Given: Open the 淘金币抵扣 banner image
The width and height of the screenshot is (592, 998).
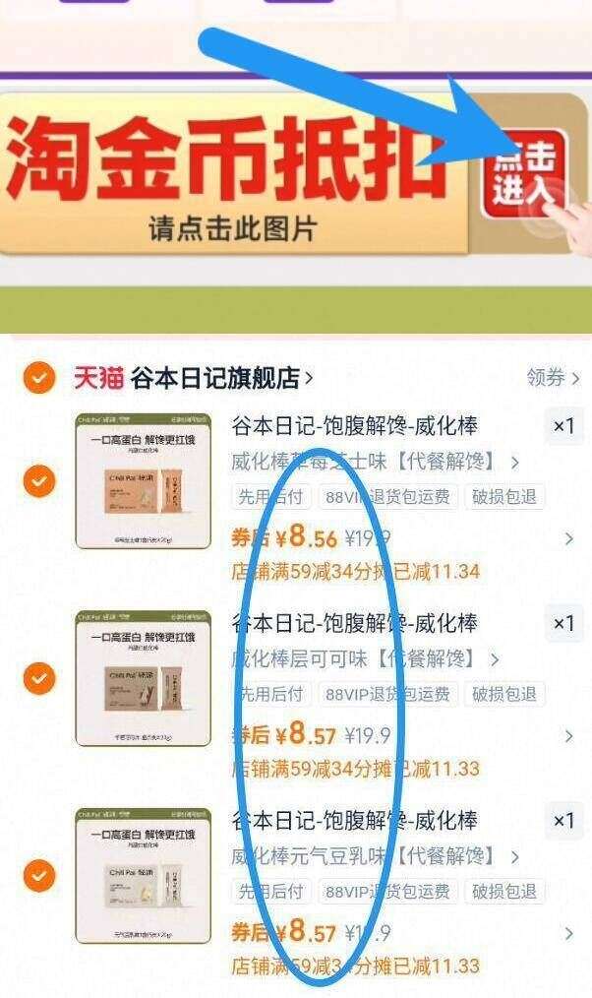Looking at the screenshot, I should (294, 173).
